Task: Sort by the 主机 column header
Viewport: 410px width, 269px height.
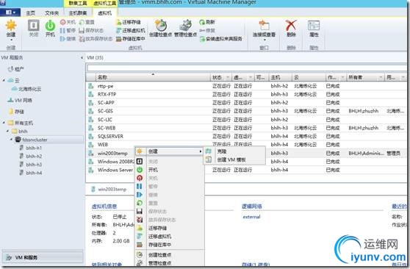Action: 280,77
